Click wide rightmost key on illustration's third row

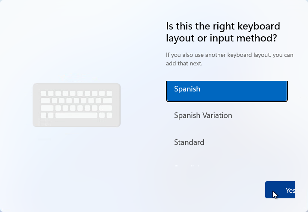coord(106,108)
